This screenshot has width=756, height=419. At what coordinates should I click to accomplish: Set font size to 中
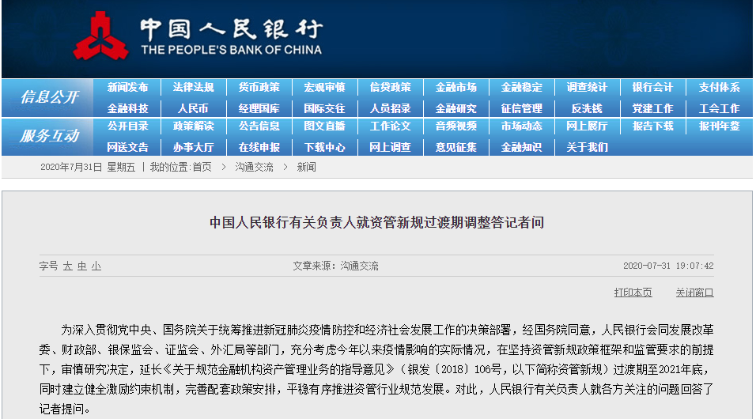click(82, 266)
